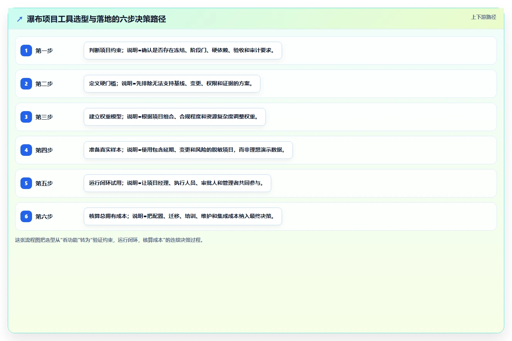Click the arrow icon beside the flowchart title
The height and width of the screenshot is (341, 512).
pyautogui.click(x=20, y=19)
